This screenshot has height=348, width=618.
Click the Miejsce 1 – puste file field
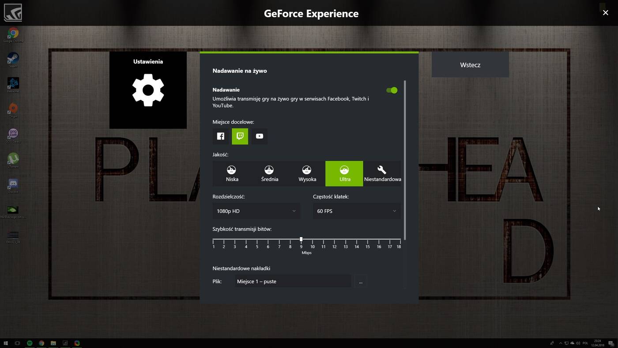tap(293, 281)
